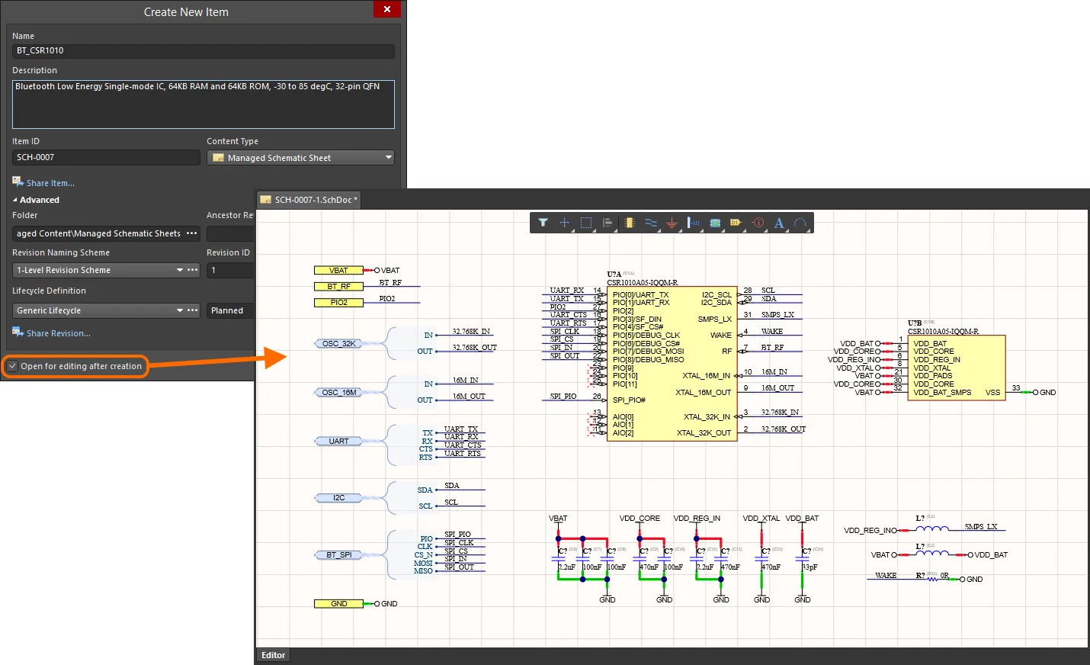The height and width of the screenshot is (665, 1090).
Task: Open the Lifecycle Definition dropdown
Action: [x=180, y=310]
